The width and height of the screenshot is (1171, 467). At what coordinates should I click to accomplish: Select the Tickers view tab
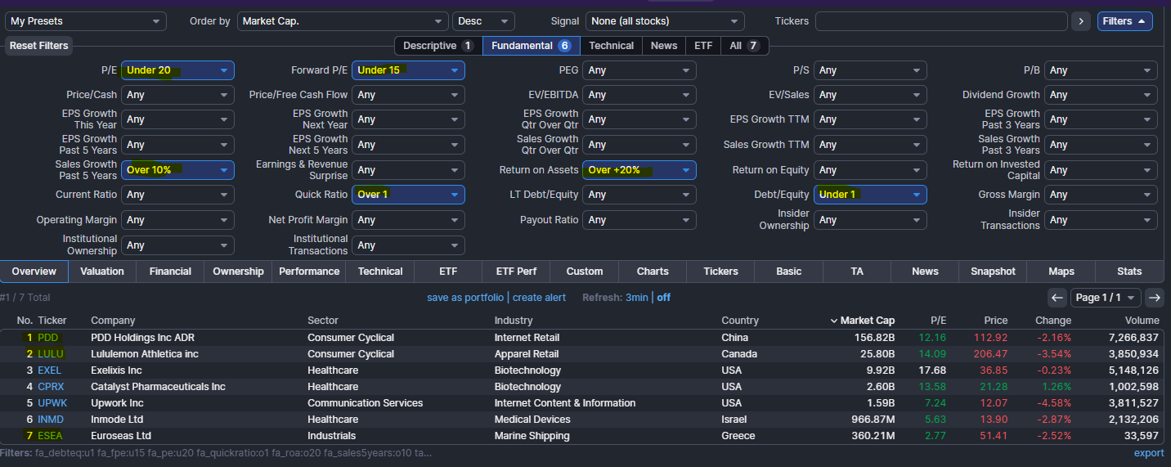click(720, 272)
